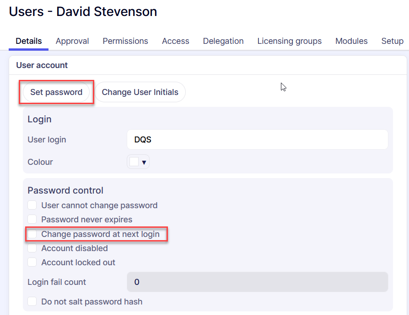409x315 pixels.
Task: Go to the Access tab
Action: coord(176,41)
